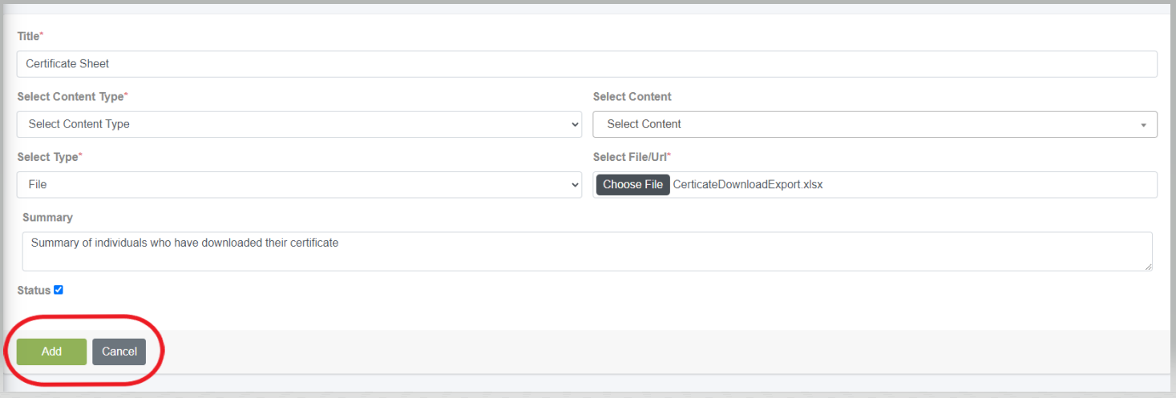The width and height of the screenshot is (1176, 398).
Task: Click the gray Cancel button
Action: 119,352
